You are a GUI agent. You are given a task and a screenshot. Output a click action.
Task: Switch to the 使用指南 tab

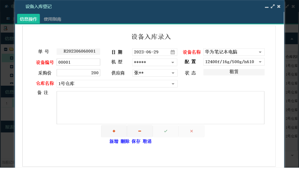point(53,19)
